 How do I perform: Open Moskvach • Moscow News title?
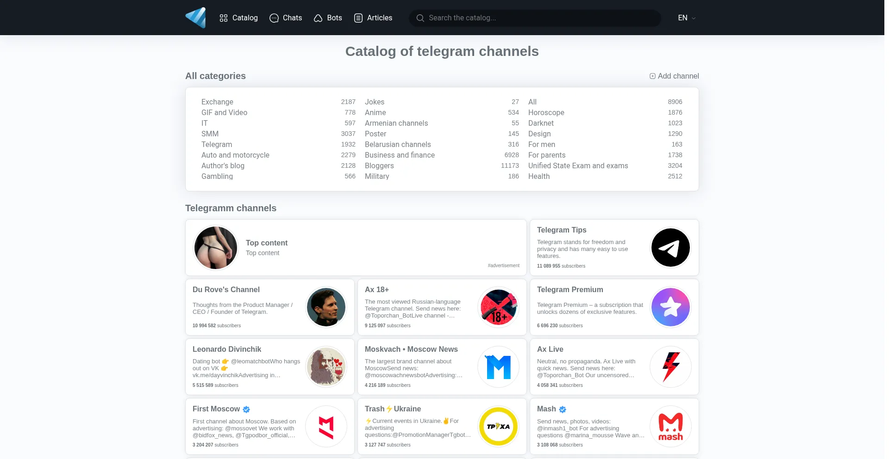coord(411,349)
